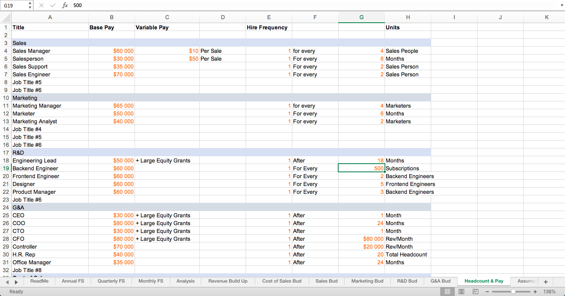Click the zoom out minus button
Screen dimensions: 565x296
point(487,292)
